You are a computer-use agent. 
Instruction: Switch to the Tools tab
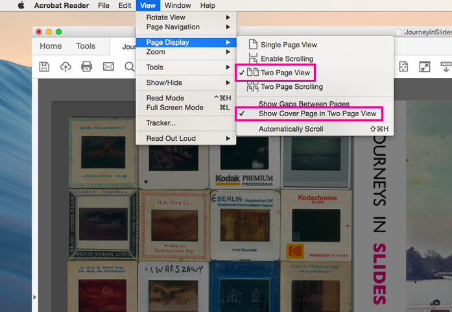click(86, 46)
